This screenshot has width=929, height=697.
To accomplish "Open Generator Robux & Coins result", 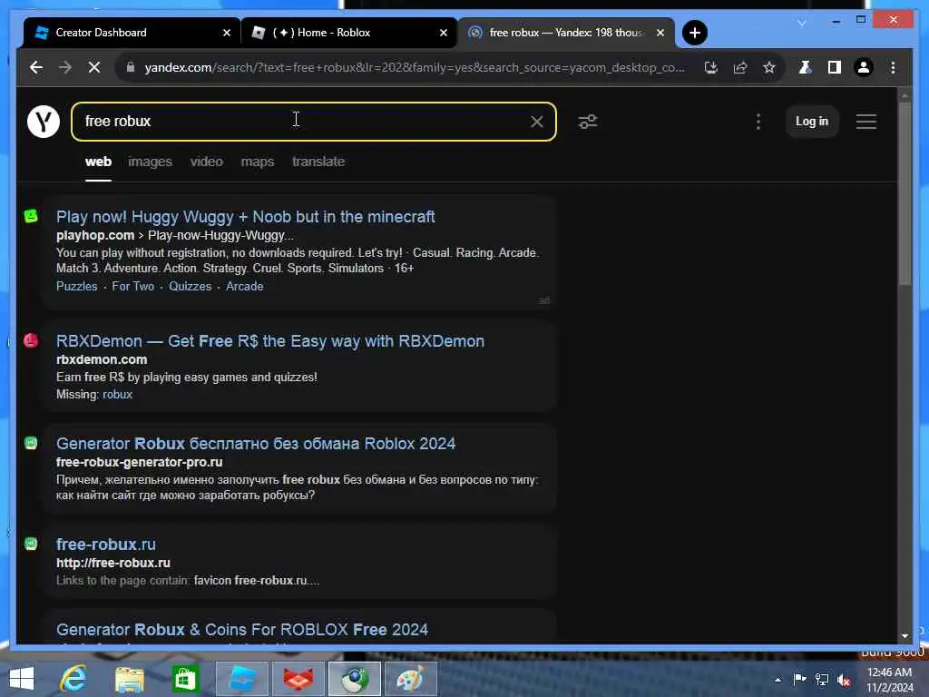I will pyautogui.click(x=241, y=630).
